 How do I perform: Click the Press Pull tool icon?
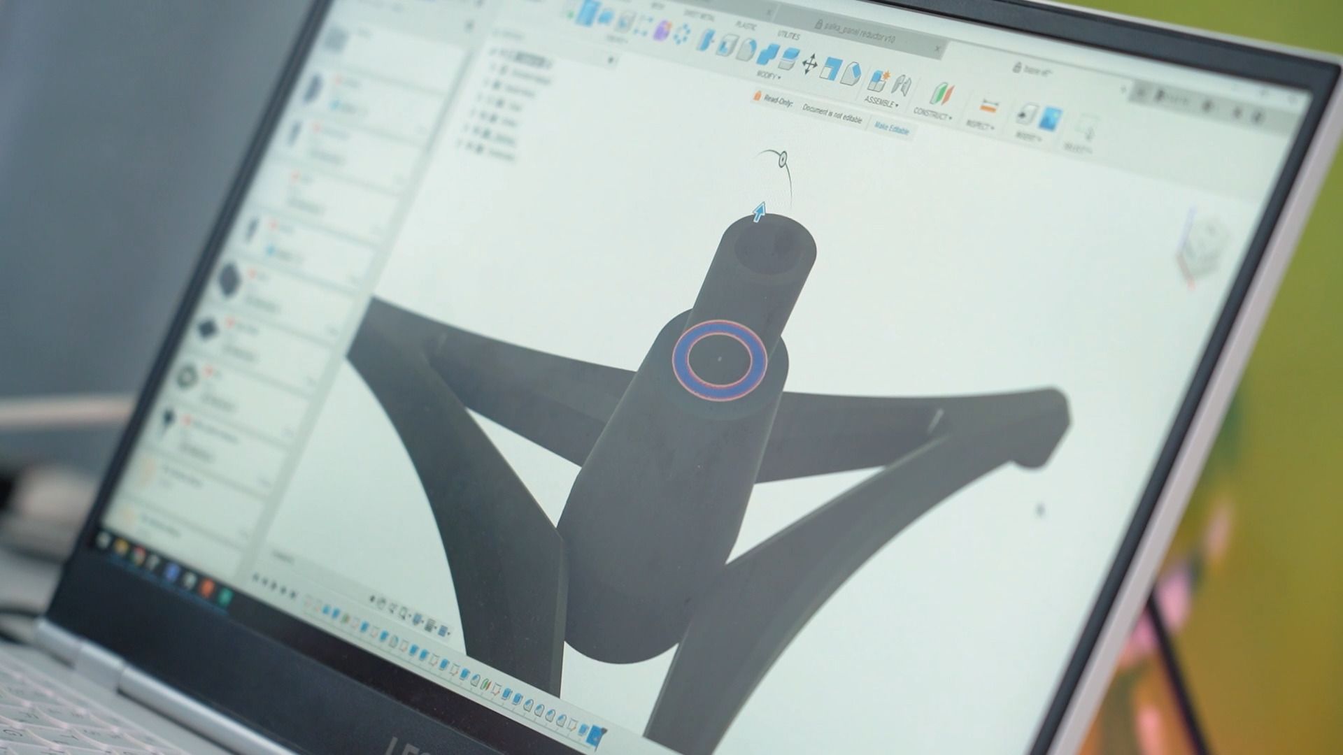(x=708, y=41)
